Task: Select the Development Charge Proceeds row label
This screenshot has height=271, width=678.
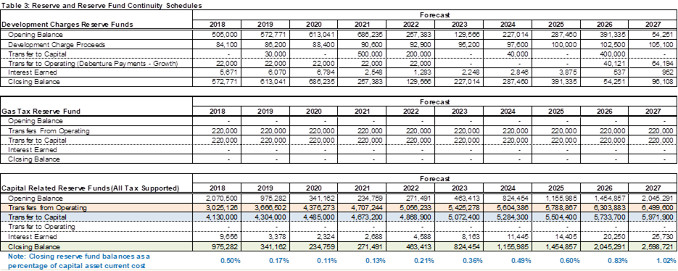Action: coord(57,44)
